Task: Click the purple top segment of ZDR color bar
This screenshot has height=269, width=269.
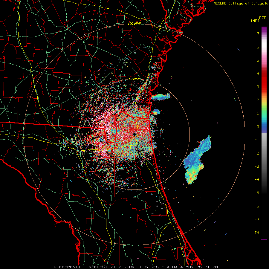Action: (264, 29)
